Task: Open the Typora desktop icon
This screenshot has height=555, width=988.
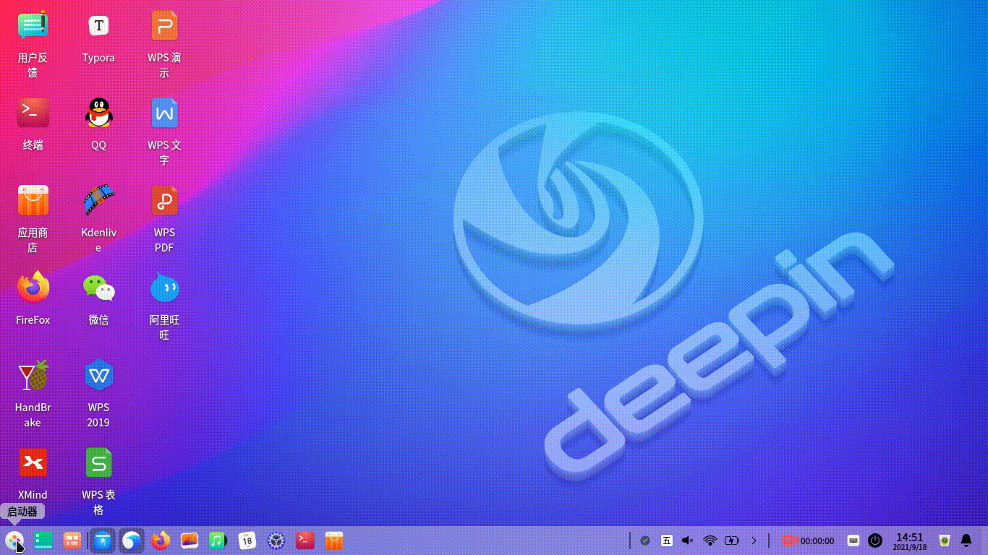Action: point(98,27)
